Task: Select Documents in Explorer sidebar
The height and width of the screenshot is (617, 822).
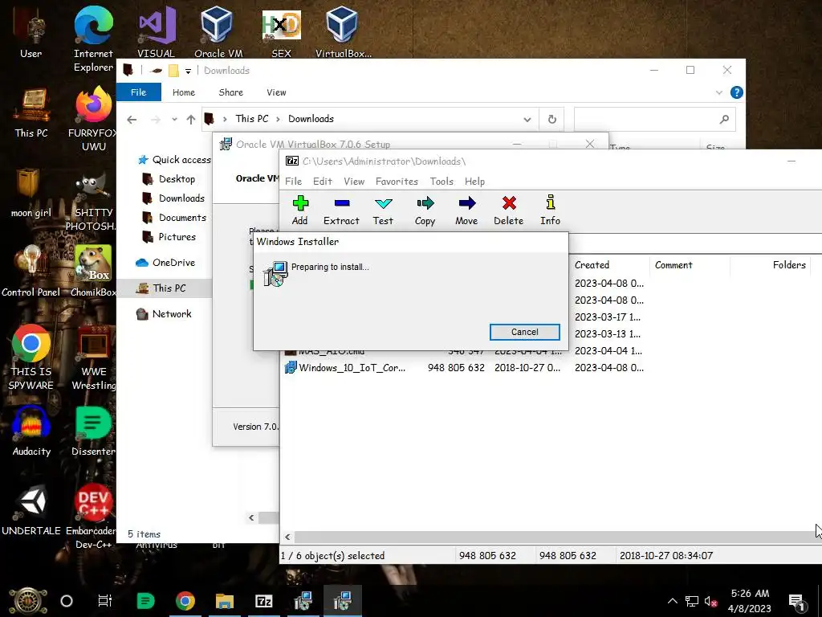Action: pyautogui.click(x=174, y=218)
